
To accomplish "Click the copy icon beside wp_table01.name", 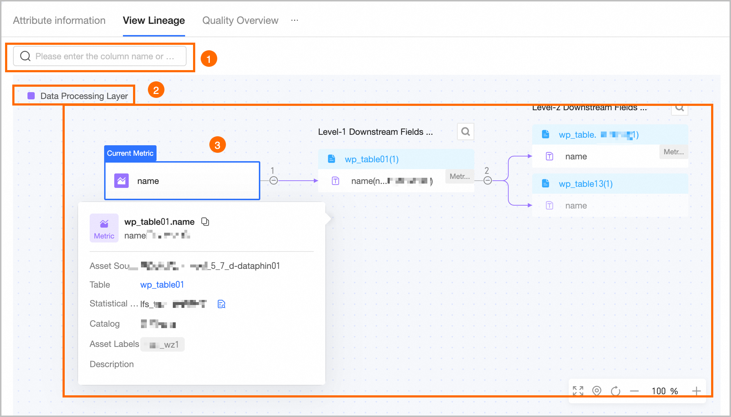I will click(x=205, y=222).
